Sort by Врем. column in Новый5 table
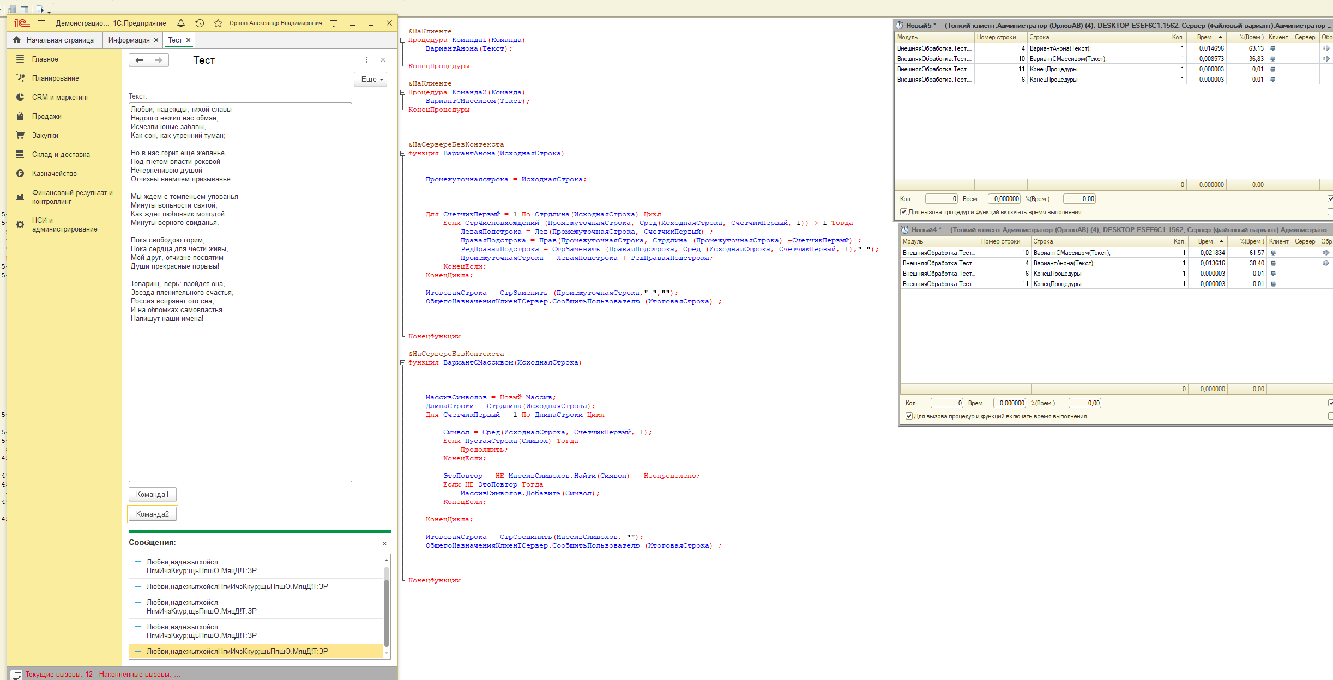This screenshot has height=680, width=1333. [1206, 37]
